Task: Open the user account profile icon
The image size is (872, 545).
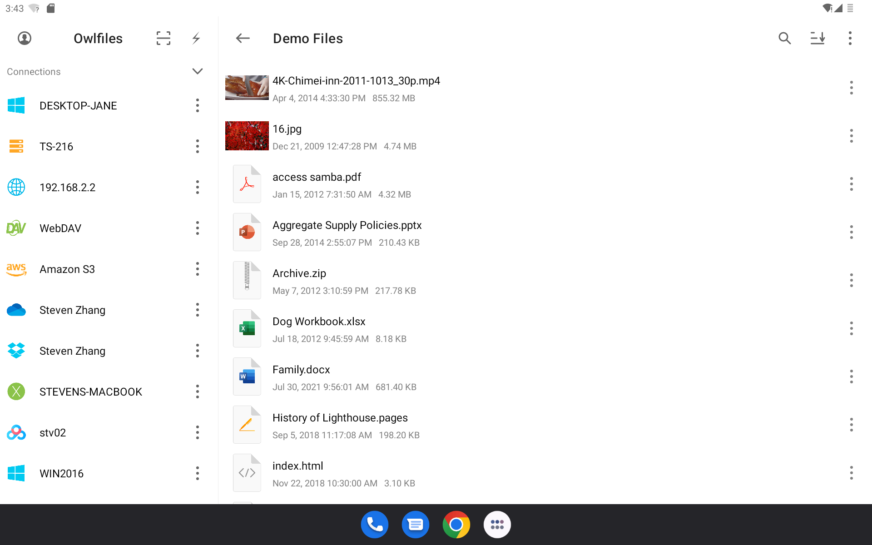Action: pyautogui.click(x=25, y=38)
